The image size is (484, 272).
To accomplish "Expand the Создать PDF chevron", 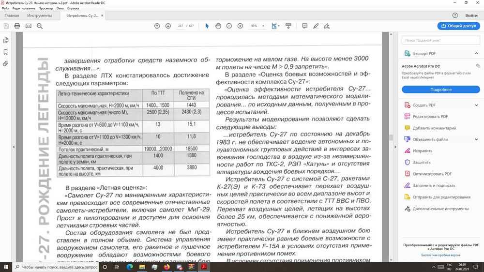I will point(476,105).
